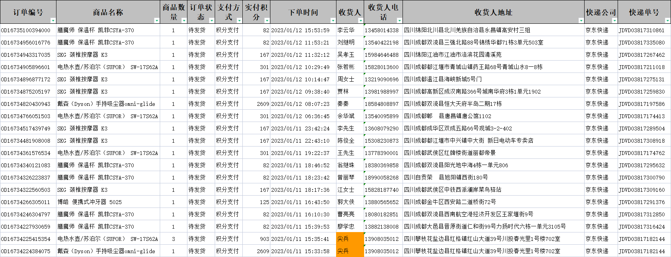Open filter dropdown for 商品名称 column
This screenshot has width=671, height=257.
(156, 20)
